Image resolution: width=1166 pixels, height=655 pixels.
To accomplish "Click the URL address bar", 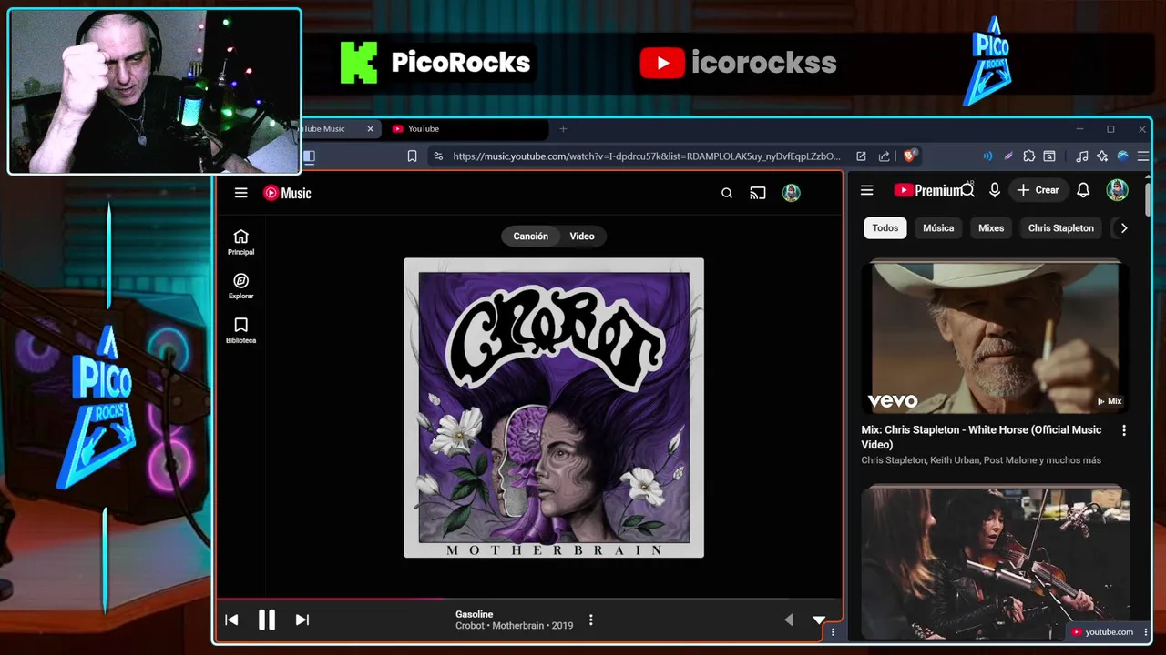I will [646, 156].
